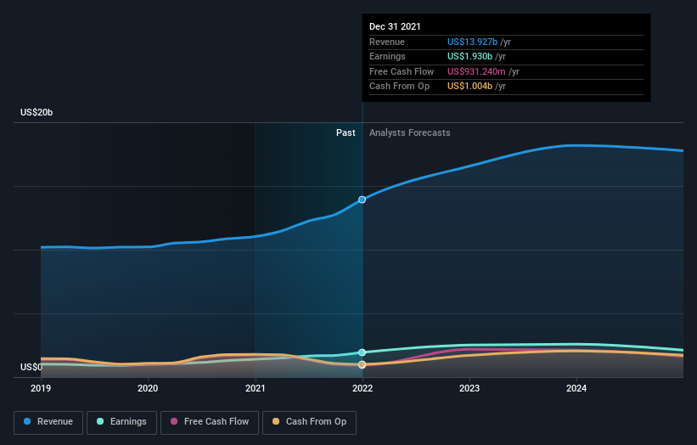Click the Free Cash Flow label in tooltip
This screenshot has width=697, height=445.
pyautogui.click(x=402, y=71)
